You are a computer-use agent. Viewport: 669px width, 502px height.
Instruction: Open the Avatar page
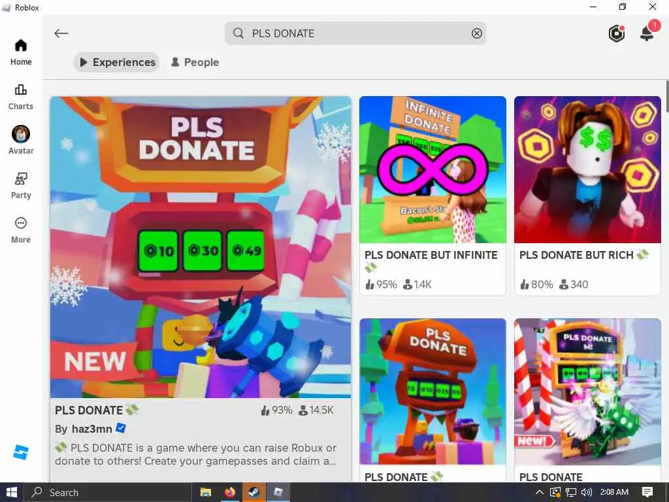click(x=20, y=140)
